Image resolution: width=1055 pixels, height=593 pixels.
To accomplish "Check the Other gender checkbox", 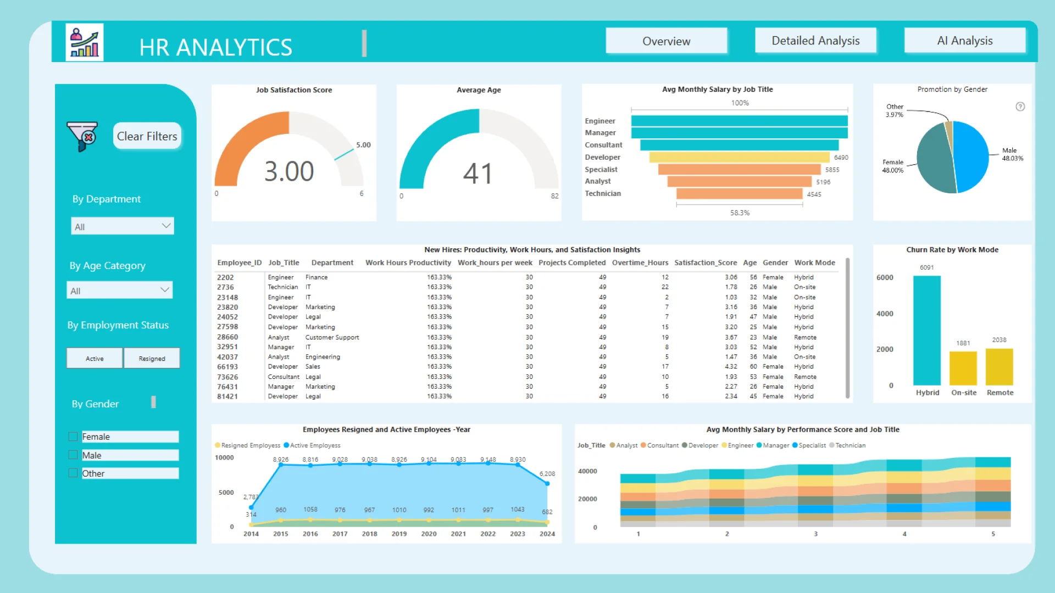I will [73, 473].
